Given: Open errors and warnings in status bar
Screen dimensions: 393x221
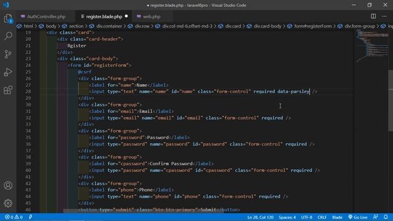Looking at the screenshot, I should tap(14, 217).
